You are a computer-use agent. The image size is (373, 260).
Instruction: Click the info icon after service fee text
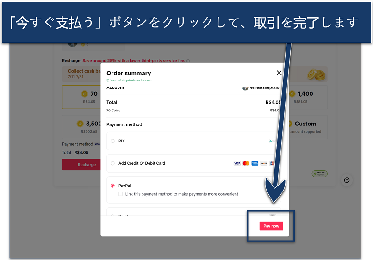(188, 61)
